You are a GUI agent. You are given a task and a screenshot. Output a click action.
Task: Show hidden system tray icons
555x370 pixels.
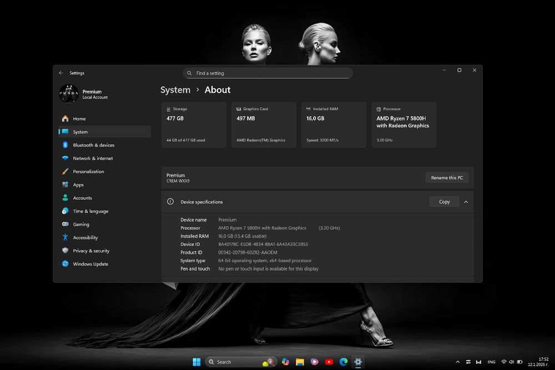457,362
